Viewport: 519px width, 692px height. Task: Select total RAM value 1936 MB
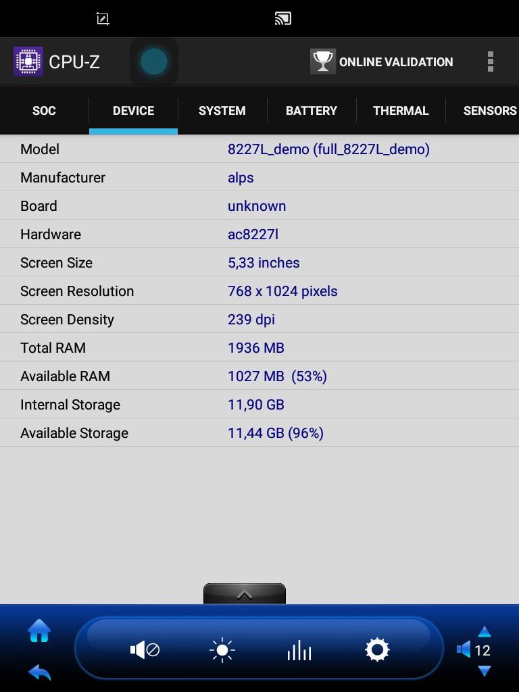click(256, 348)
